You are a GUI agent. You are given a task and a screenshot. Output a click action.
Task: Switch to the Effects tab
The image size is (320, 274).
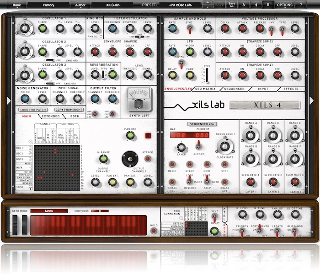[x=290, y=89]
